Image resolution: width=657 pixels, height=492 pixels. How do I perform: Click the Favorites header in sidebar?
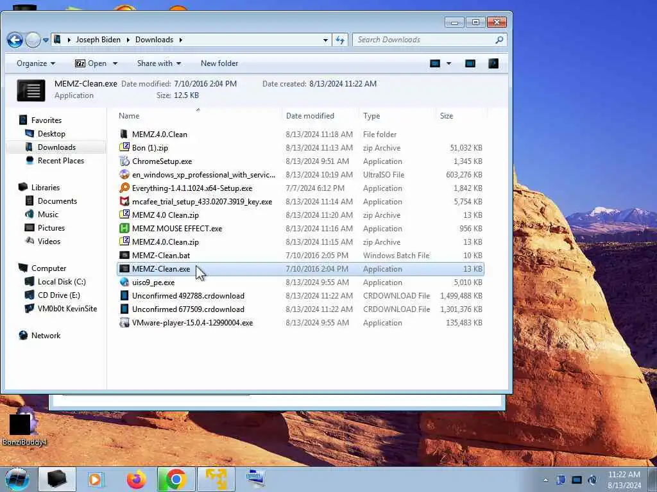(x=46, y=120)
